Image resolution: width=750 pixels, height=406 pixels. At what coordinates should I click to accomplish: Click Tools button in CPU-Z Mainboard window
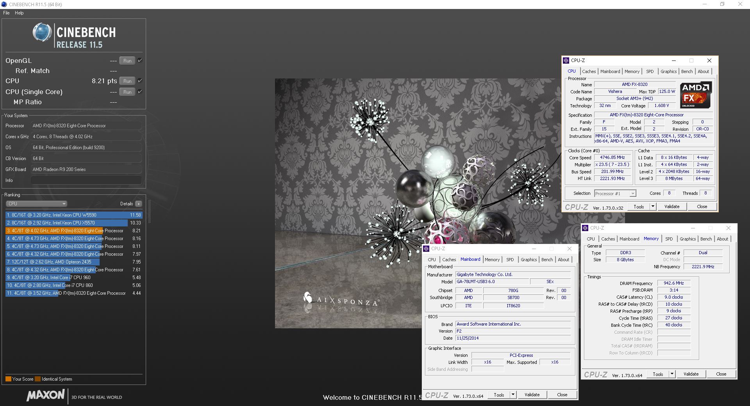[499, 395]
